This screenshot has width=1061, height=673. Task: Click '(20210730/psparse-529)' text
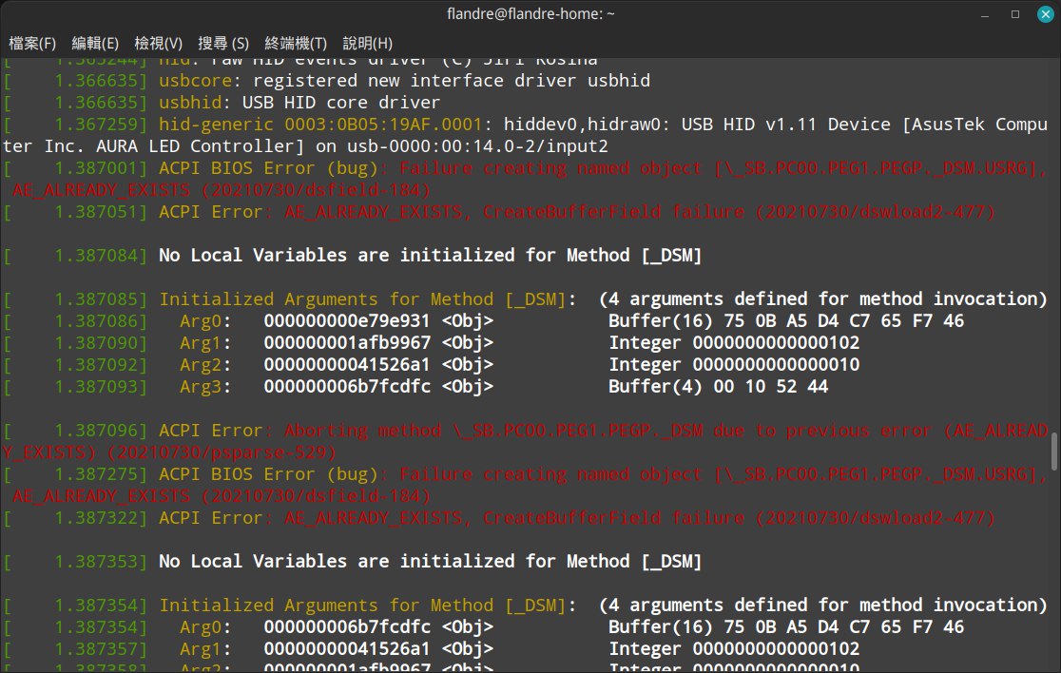(222, 452)
